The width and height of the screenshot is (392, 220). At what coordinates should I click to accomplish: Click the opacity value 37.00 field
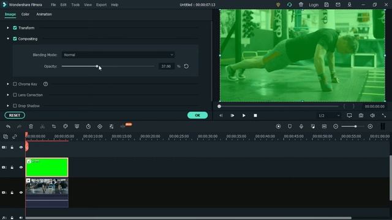166,66
